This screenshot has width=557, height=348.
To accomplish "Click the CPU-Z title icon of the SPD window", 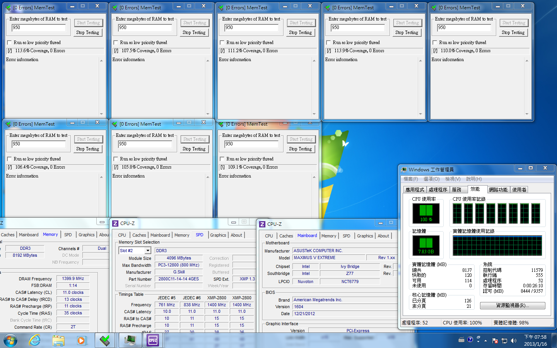I will coord(115,223).
